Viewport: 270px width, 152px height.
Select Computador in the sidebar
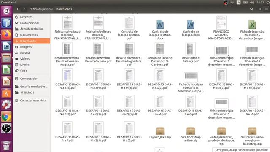32,79
